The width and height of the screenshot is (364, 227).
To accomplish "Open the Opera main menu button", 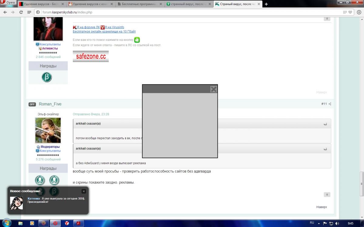I will tap(8, 2).
